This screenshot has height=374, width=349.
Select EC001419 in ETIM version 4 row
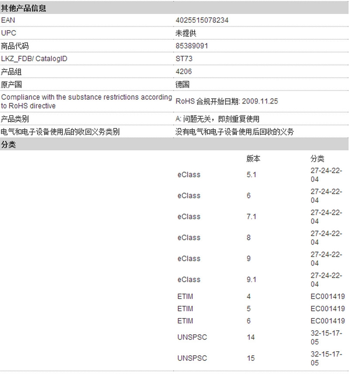[x=328, y=297]
